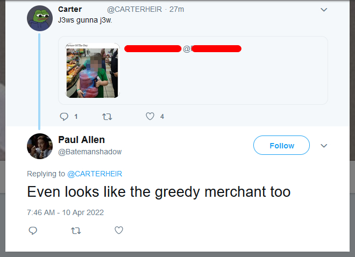The height and width of the screenshot is (257, 355).
Task: Click @Batemanshadow handle
Action: click(90, 152)
